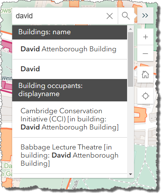Click the magnifying glass search button
Screen dimensions: 162x193
(126, 16)
